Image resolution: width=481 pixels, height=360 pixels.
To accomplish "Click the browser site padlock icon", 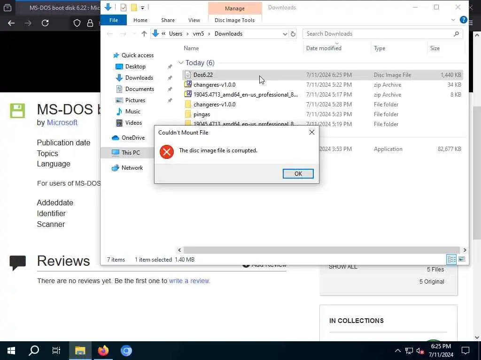I will pos(90,23).
